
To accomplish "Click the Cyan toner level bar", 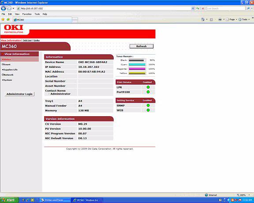I will click(x=137, y=65).
